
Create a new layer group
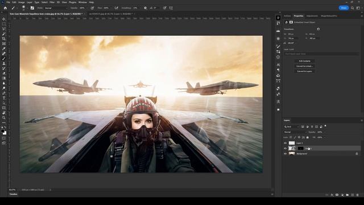tap(348, 195)
